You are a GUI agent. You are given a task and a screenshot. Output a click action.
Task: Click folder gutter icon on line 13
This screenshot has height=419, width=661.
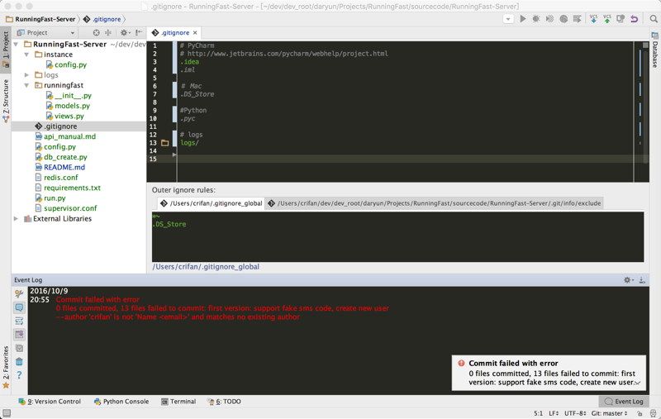pyautogui.click(x=164, y=143)
